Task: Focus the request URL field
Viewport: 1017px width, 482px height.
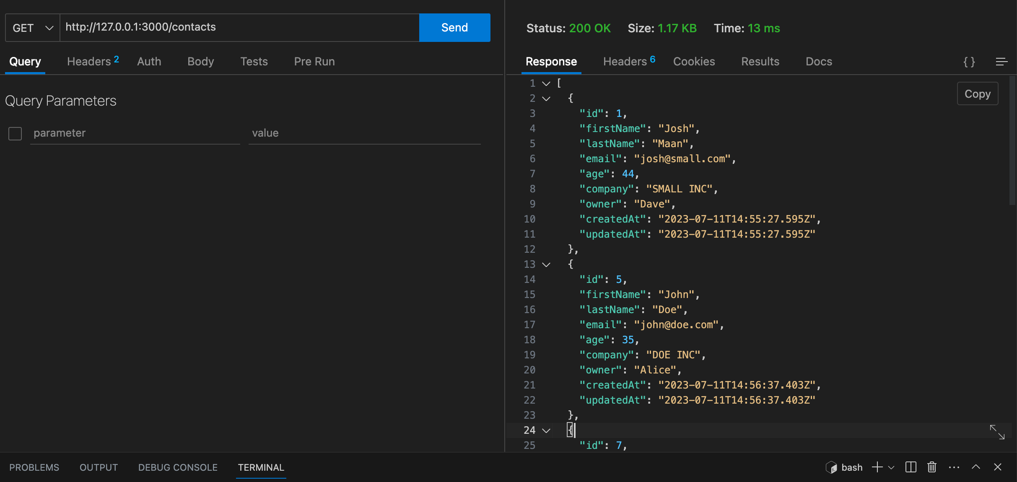Action: coord(239,28)
